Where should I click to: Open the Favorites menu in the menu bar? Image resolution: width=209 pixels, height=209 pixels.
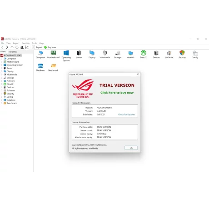25,43
